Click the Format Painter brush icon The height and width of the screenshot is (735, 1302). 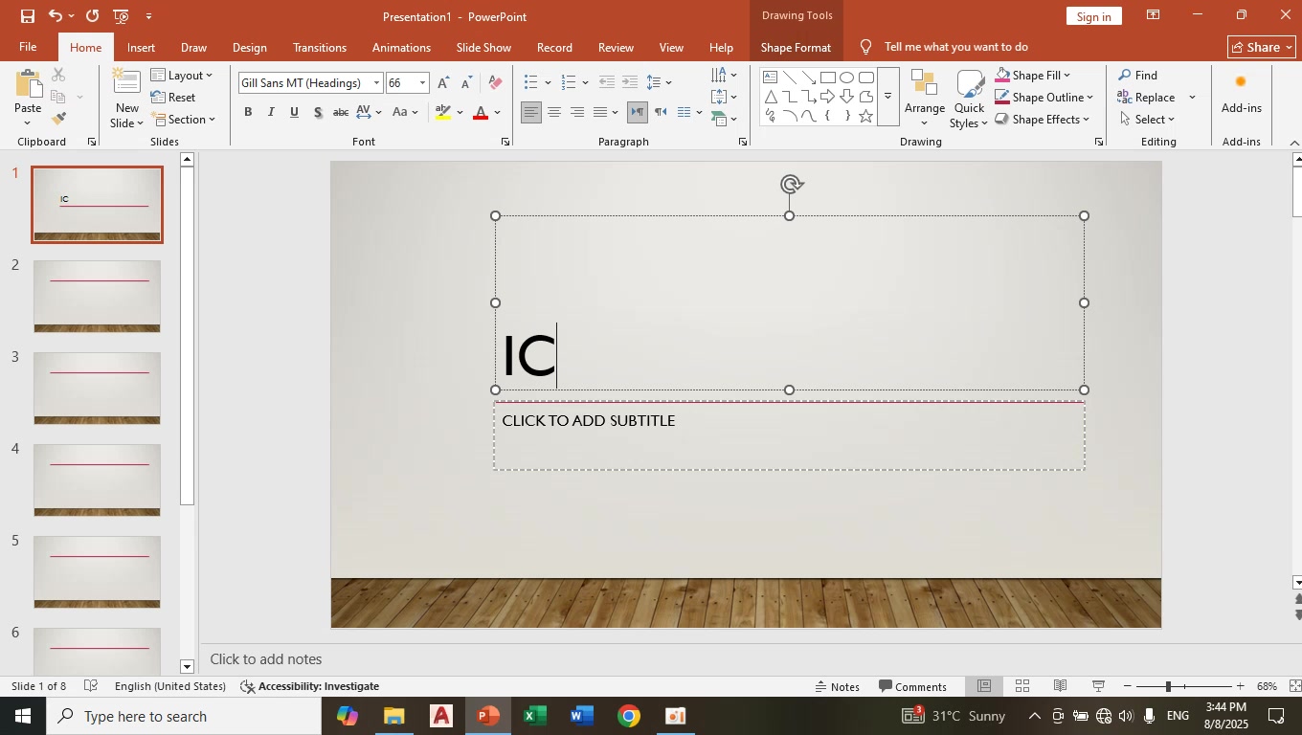coord(58,119)
